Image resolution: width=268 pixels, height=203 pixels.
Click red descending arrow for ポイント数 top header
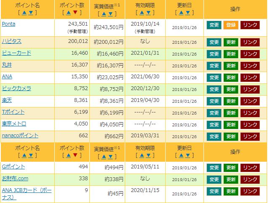coord(75,13)
